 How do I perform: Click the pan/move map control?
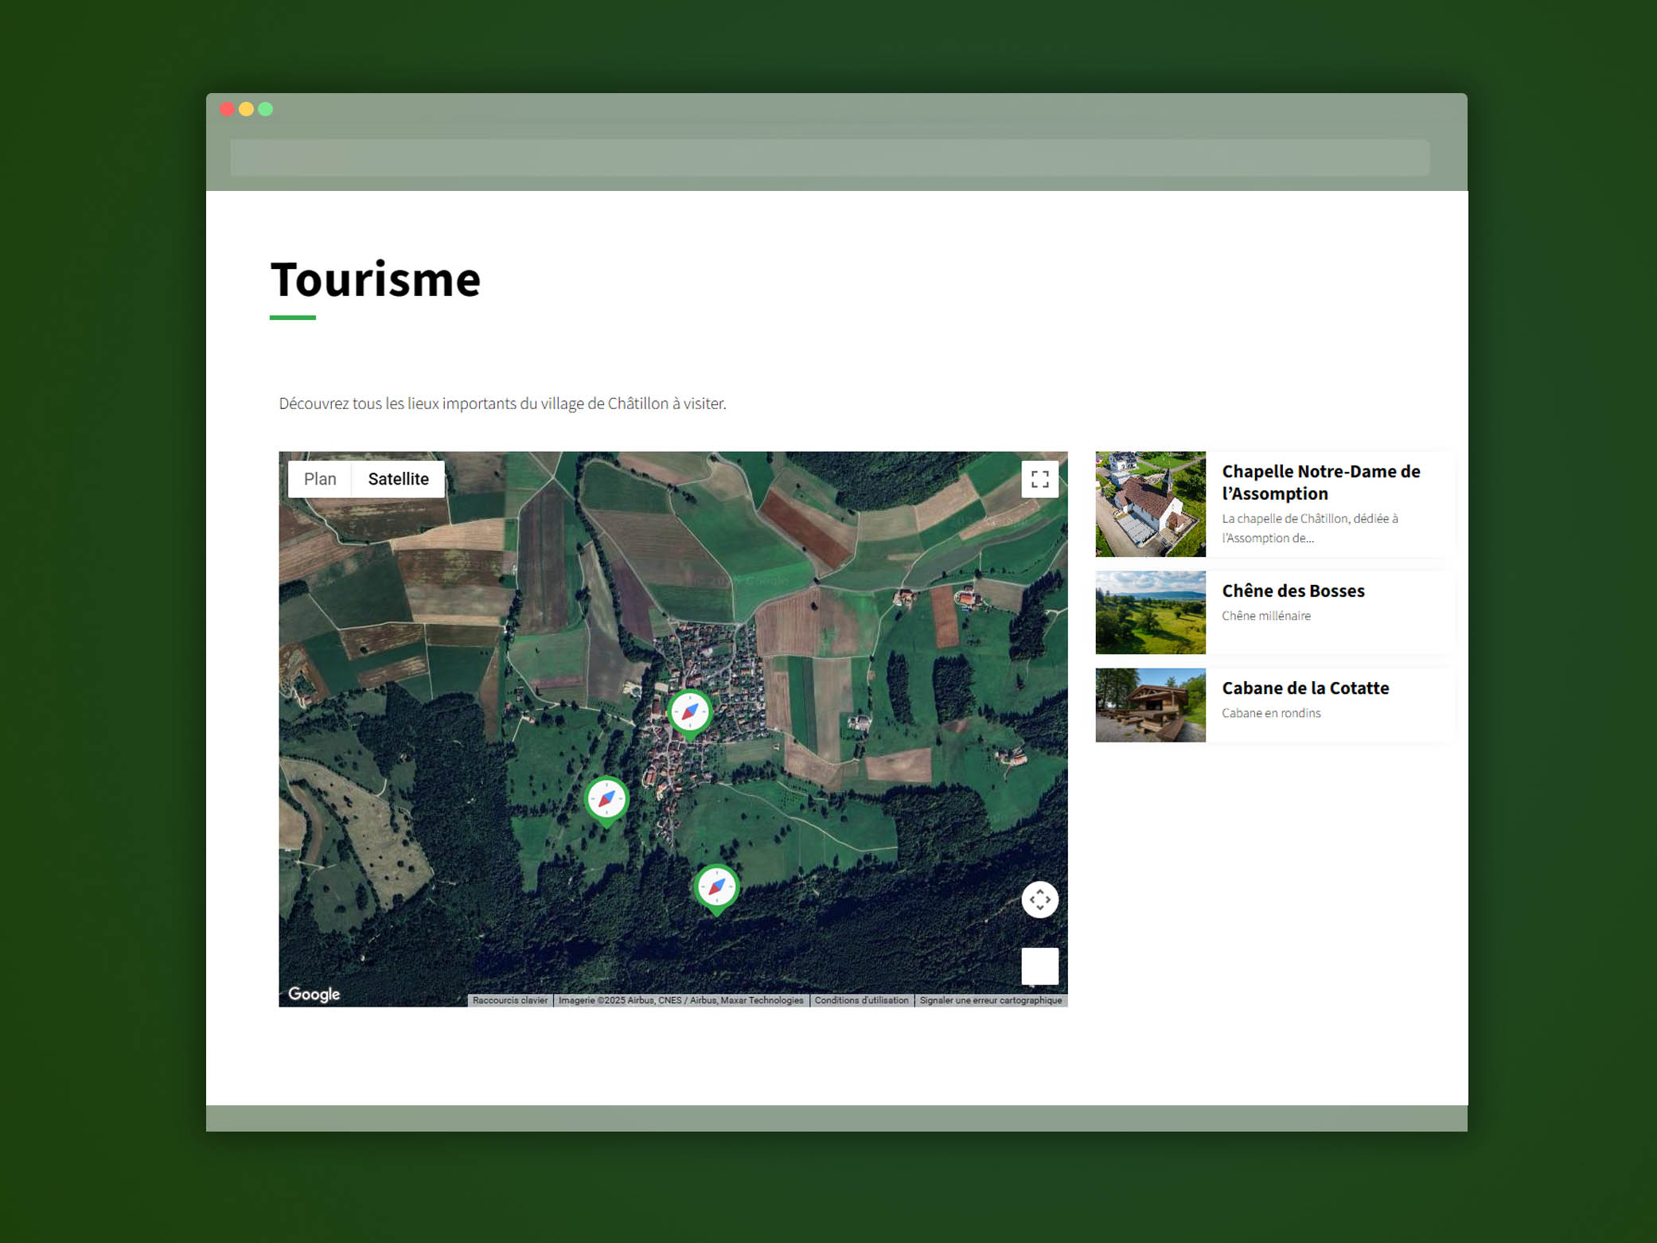pos(1040,899)
